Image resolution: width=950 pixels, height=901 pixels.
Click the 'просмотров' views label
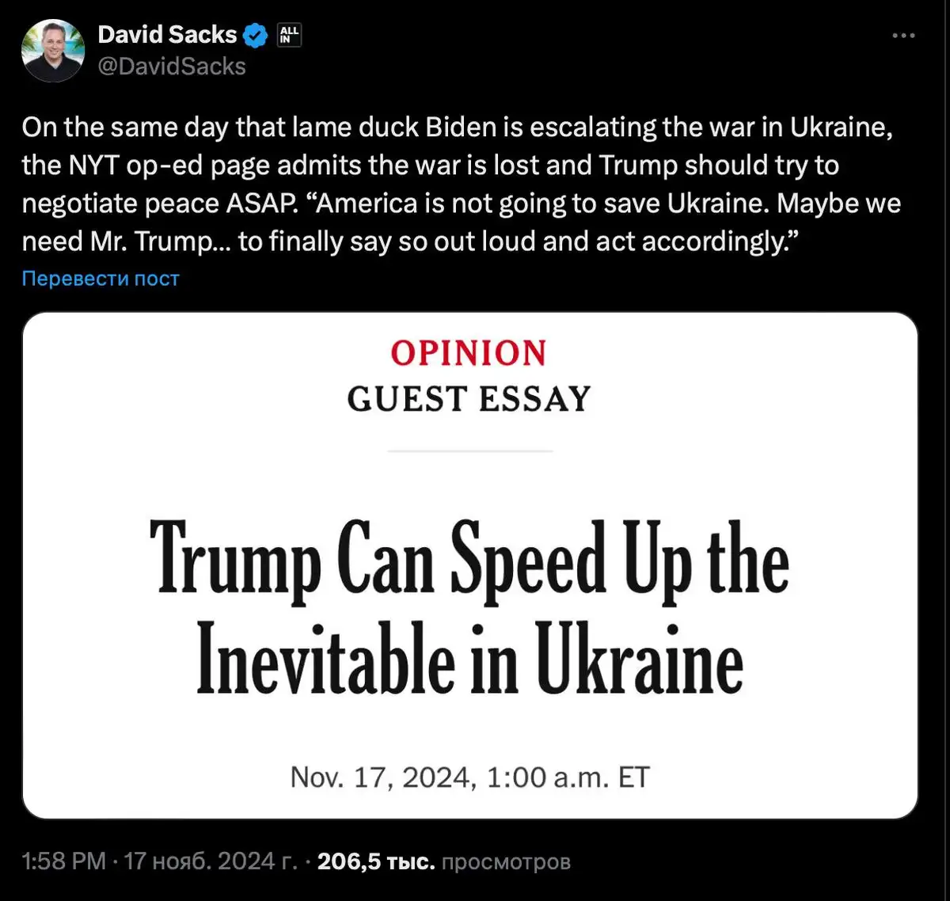507,861
